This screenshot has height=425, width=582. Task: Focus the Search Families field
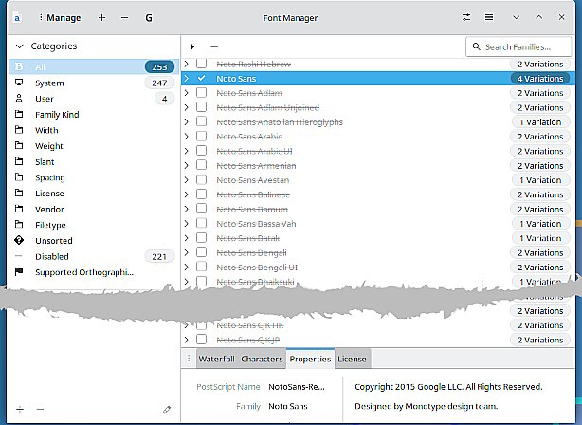pyautogui.click(x=520, y=46)
